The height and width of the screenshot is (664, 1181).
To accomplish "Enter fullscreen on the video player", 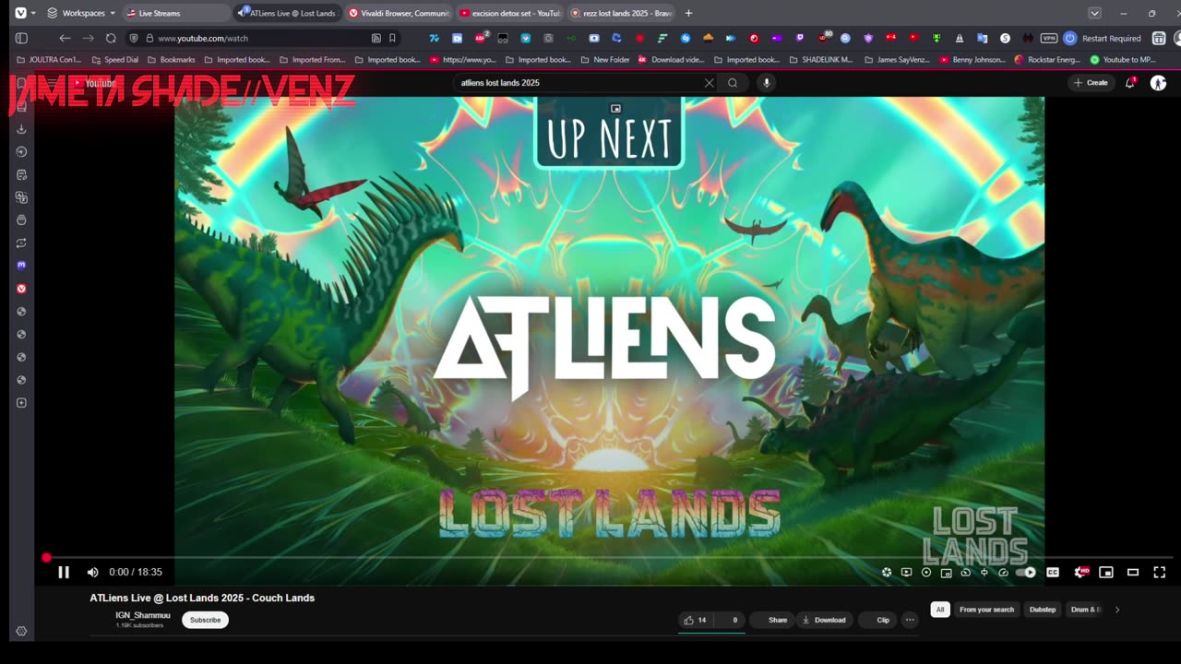I will pyautogui.click(x=1160, y=572).
